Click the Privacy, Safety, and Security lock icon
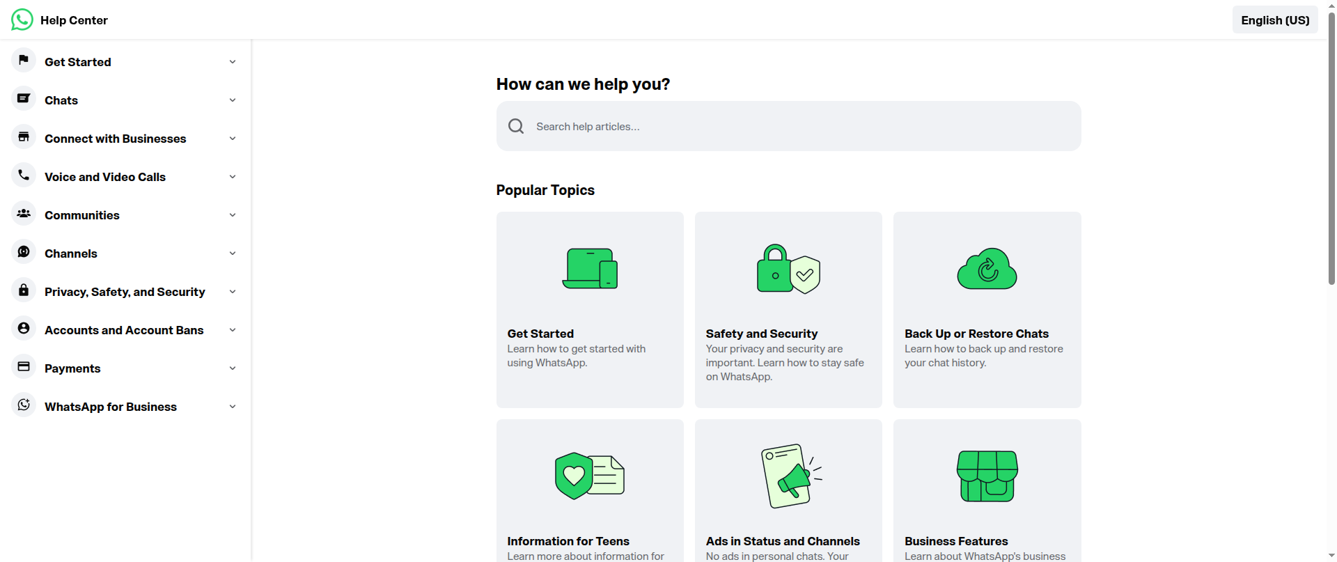The width and height of the screenshot is (1337, 562). (24, 290)
